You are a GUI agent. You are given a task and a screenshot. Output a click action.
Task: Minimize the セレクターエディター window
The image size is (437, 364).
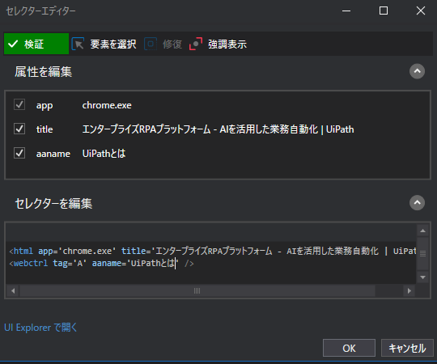tap(346, 11)
